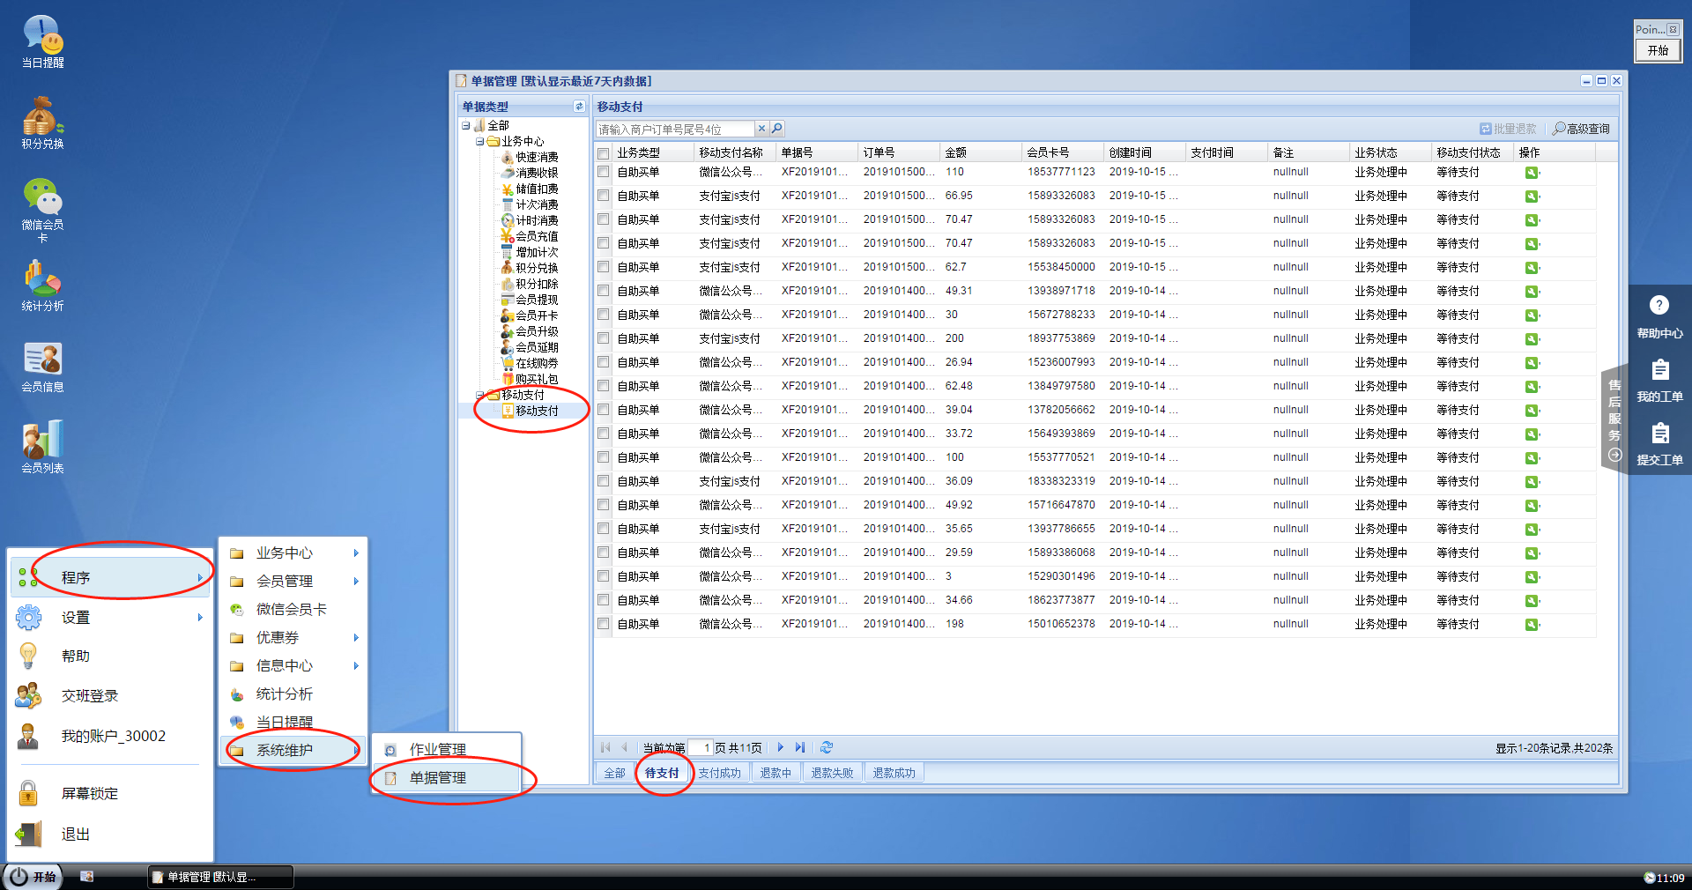Viewport: 1692px width, 890px height.
Task: Open the 帮助中心 question mark icon
Action: (1659, 306)
